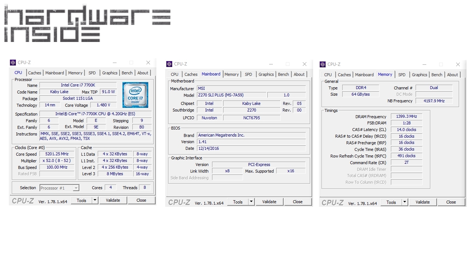Click the motherboard model Z270 SLI PLUS (MS-7A59)
Screen dimensions: 472x265
pos(231,95)
